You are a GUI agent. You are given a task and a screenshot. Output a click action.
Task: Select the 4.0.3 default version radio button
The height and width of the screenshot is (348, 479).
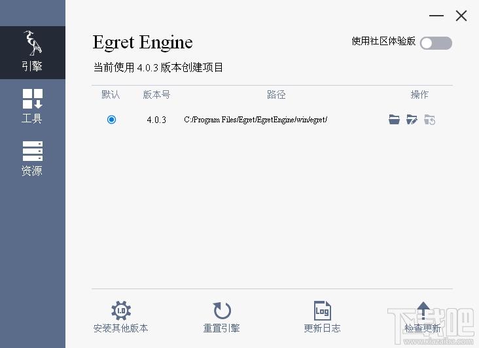[111, 119]
